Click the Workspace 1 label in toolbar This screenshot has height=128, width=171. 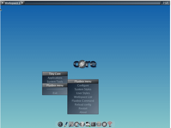[12, 3]
